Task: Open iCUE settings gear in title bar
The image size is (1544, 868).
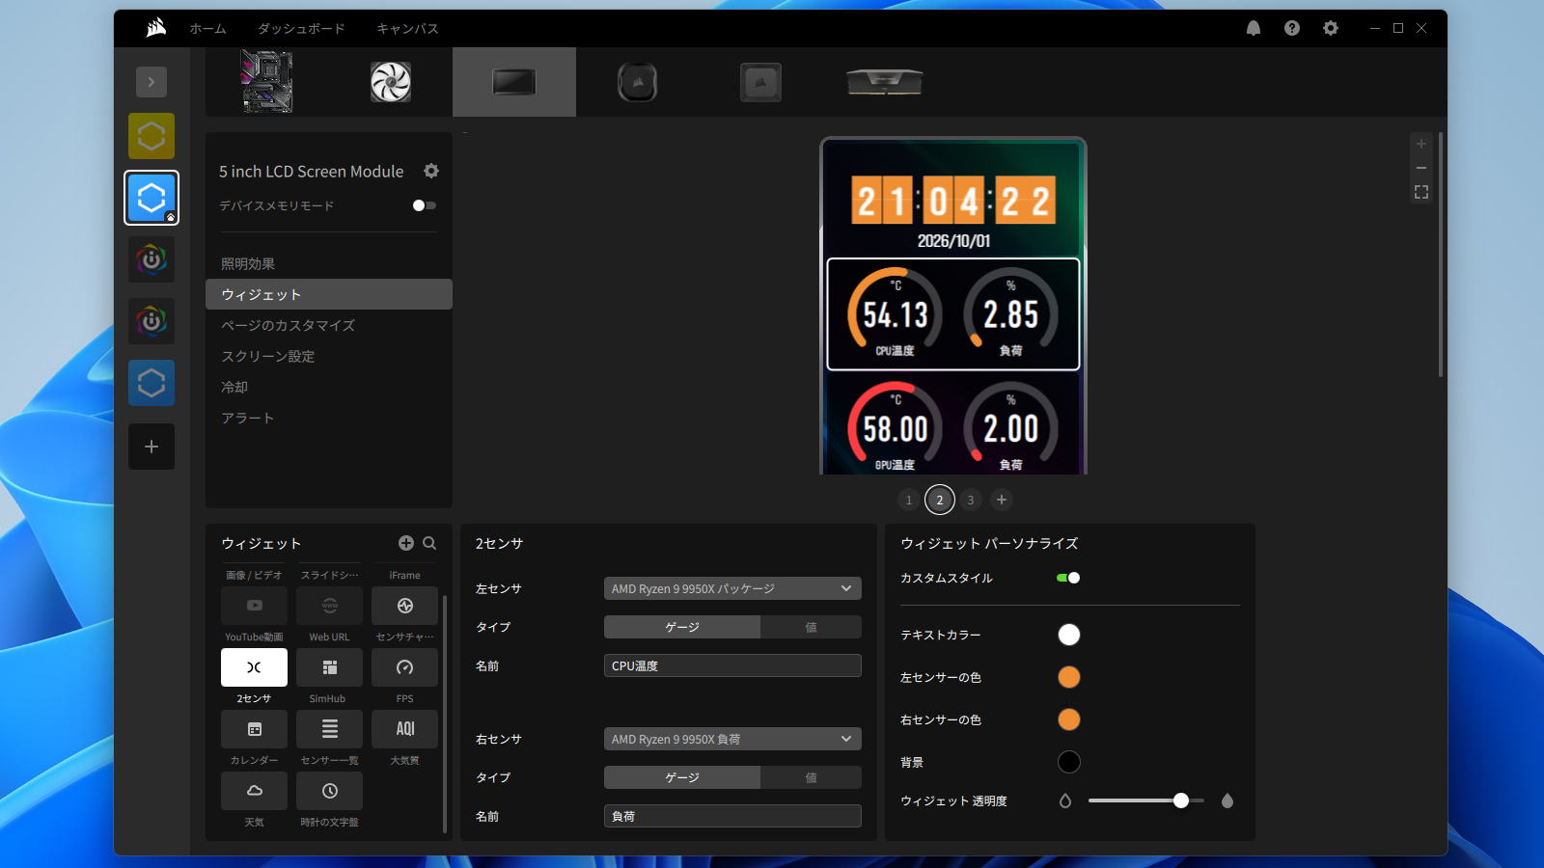Action: tap(1331, 28)
